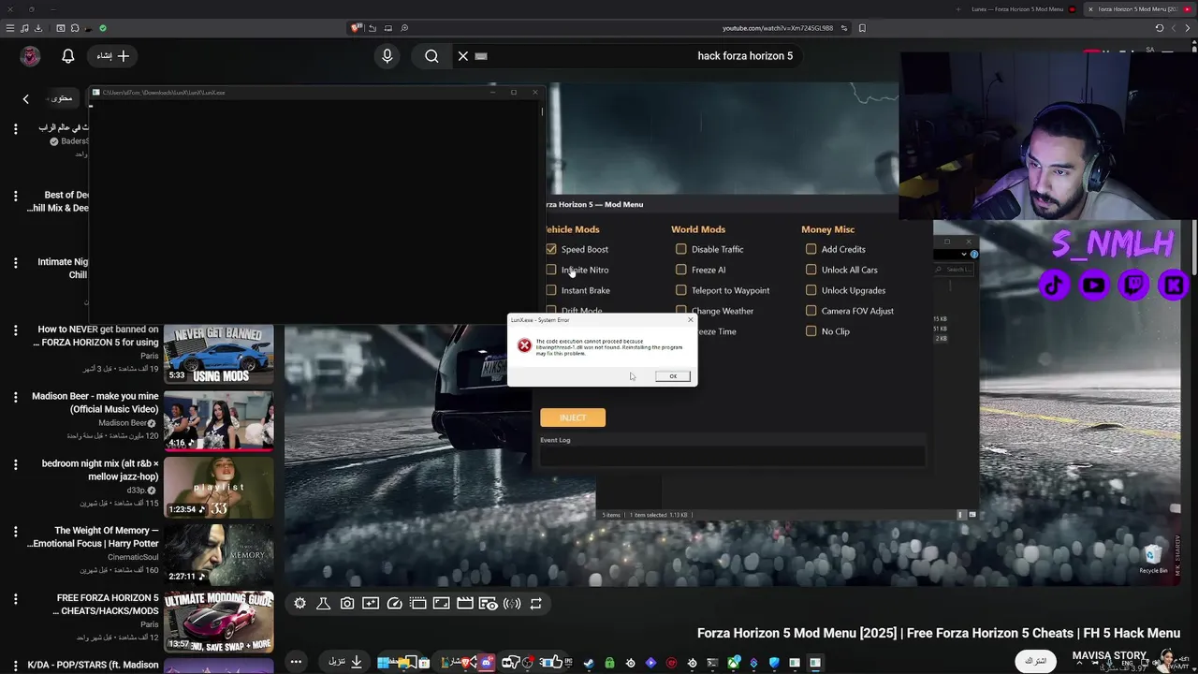This screenshot has height=674, width=1198.
Task: Click the music note icon in the browser toolbar
Action: tap(24, 28)
